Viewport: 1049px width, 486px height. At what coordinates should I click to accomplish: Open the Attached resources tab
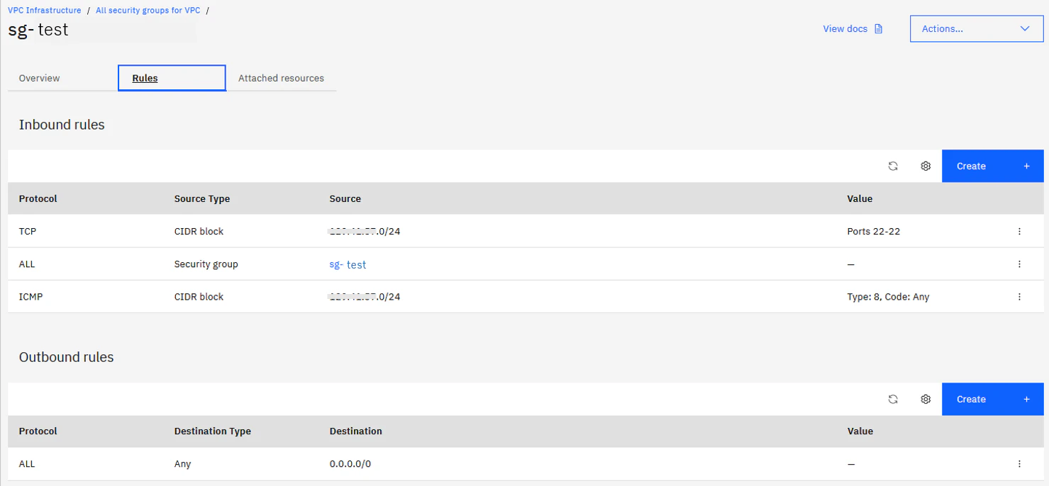coord(281,78)
